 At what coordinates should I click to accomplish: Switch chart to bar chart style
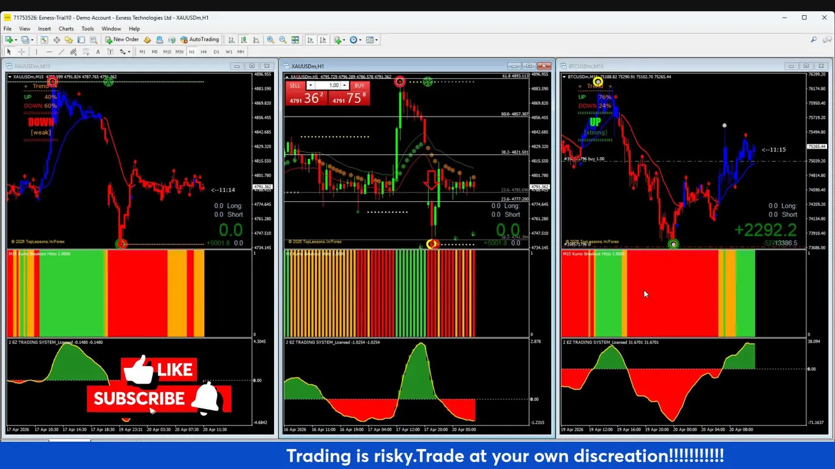[x=232, y=40]
